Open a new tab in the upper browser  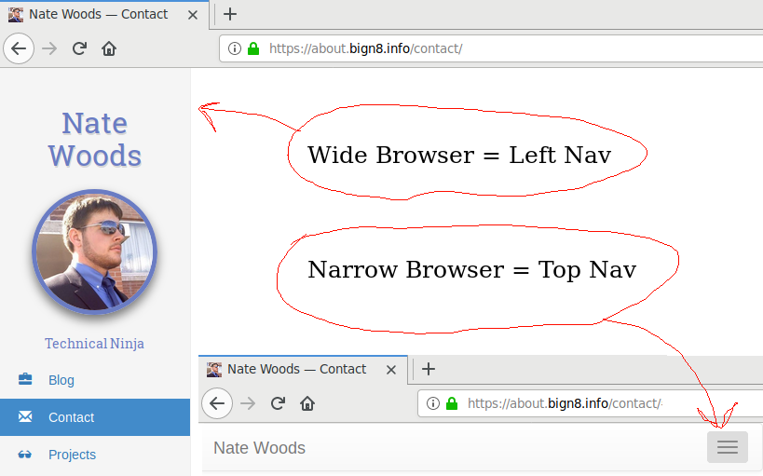(230, 14)
